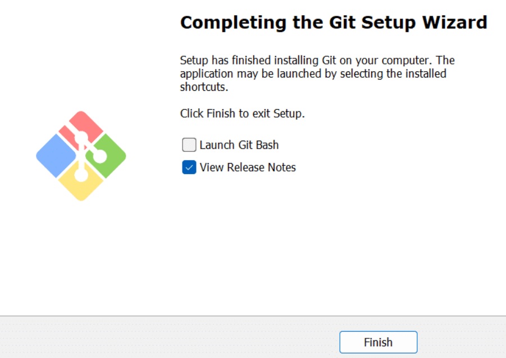The height and width of the screenshot is (358, 506).
Task: Click the red diamond of the Git logo
Action: click(90, 122)
